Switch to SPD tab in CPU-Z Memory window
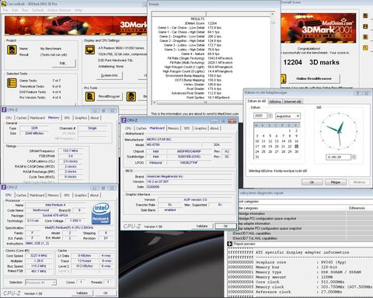Screen dimensions: 373x298 point(67,118)
